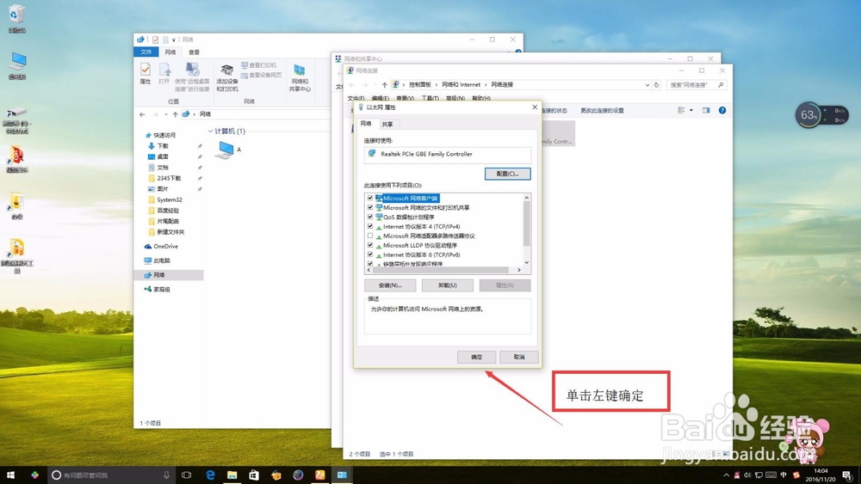This screenshot has height=484, width=861.
Task: Select the 网络 tab in Ethernet properties
Action: point(366,124)
